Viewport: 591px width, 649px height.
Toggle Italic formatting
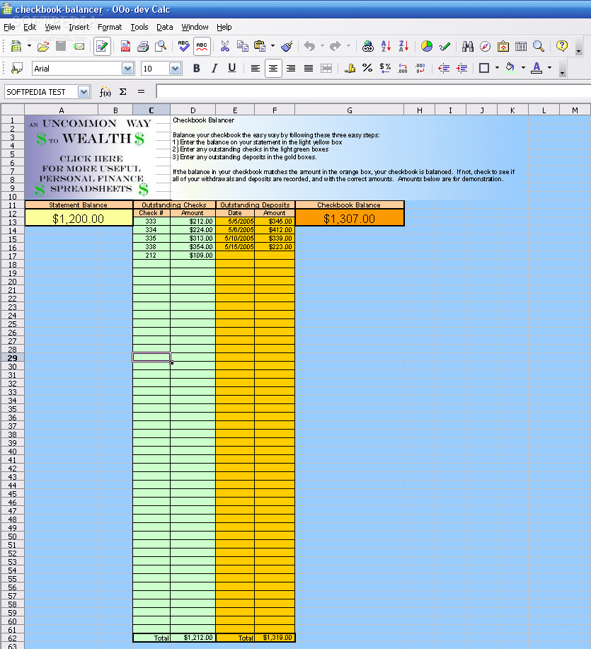click(214, 68)
